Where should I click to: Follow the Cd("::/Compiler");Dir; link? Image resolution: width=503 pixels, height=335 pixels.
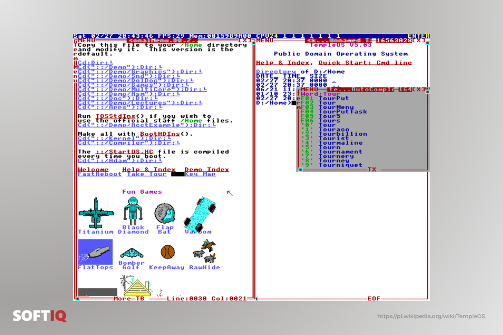129,143
